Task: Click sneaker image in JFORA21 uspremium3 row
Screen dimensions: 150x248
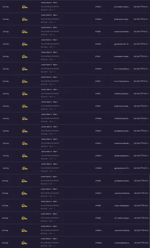Action: 24,230
